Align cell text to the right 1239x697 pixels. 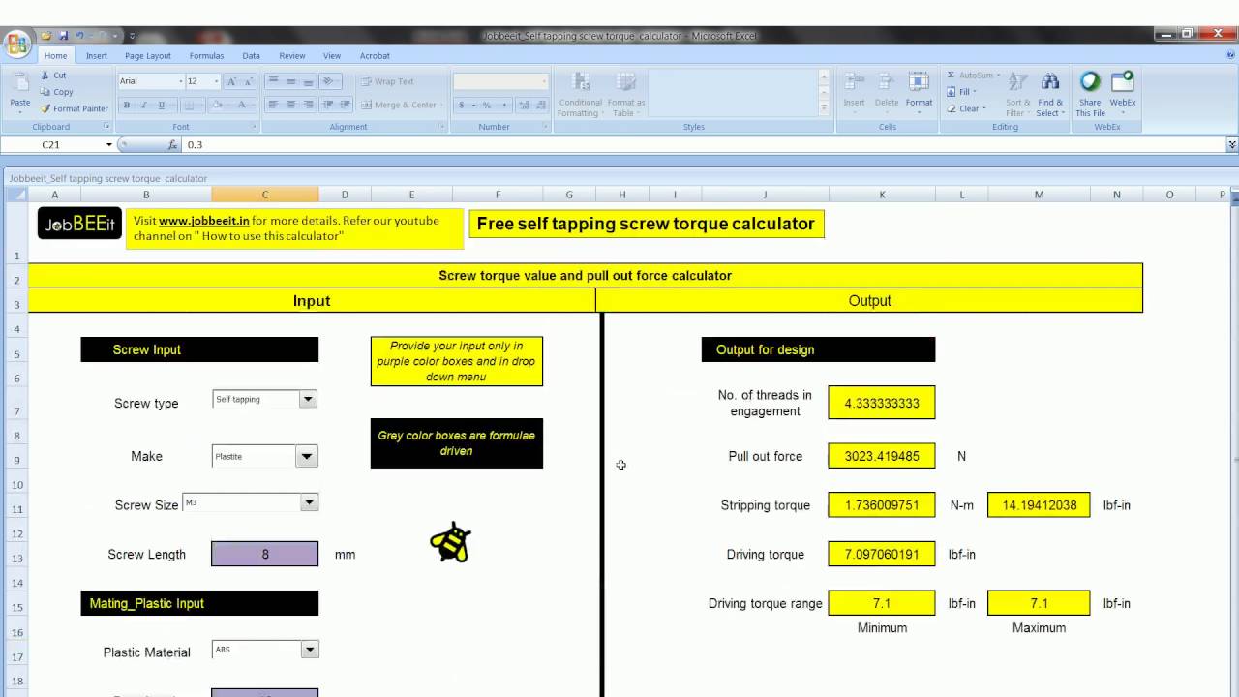click(x=308, y=105)
